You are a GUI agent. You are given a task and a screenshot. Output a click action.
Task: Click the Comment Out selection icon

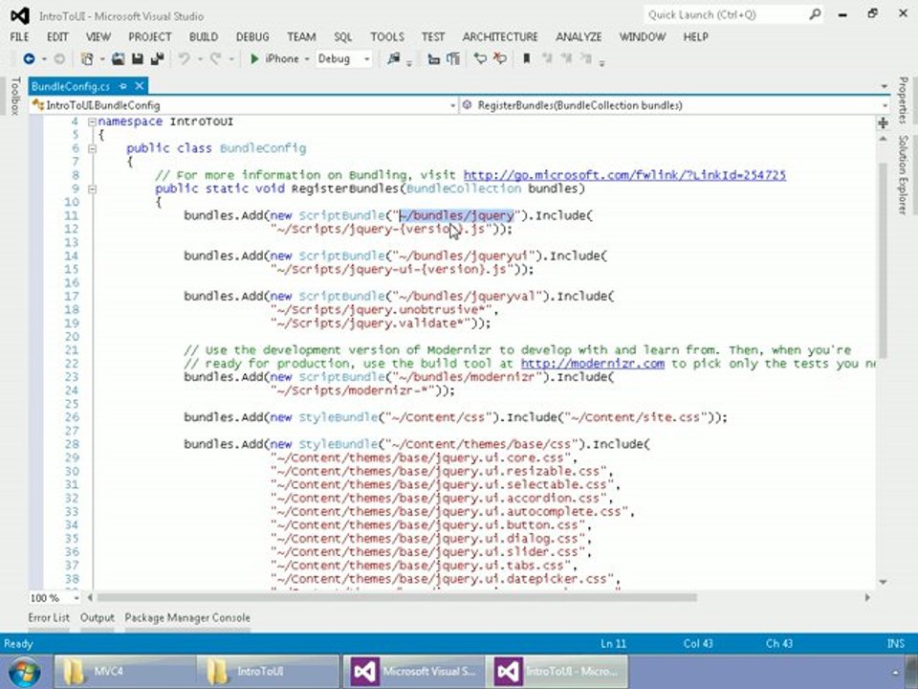point(480,58)
